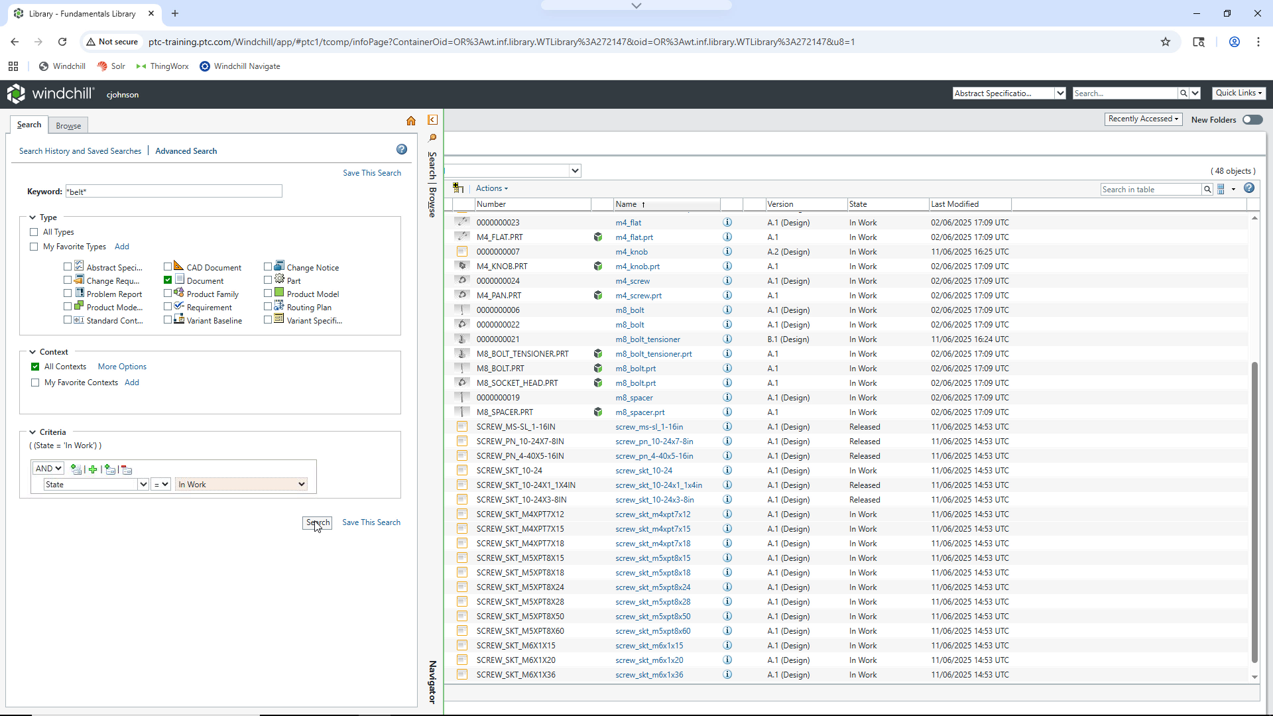Add a new criterion with green plus
1273x716 pixels.
[x=93, y=469]
